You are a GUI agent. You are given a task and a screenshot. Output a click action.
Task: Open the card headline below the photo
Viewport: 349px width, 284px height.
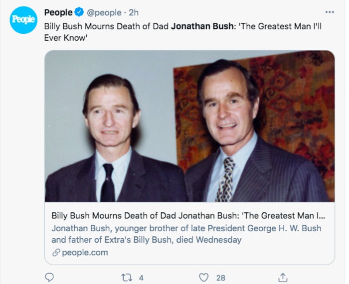(188, 216)
